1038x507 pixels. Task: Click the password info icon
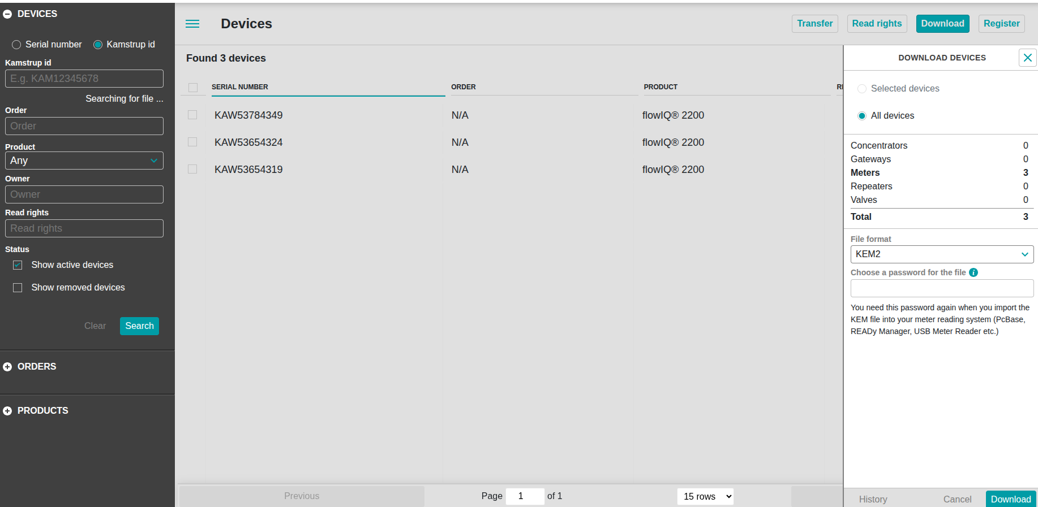[973, 272]
